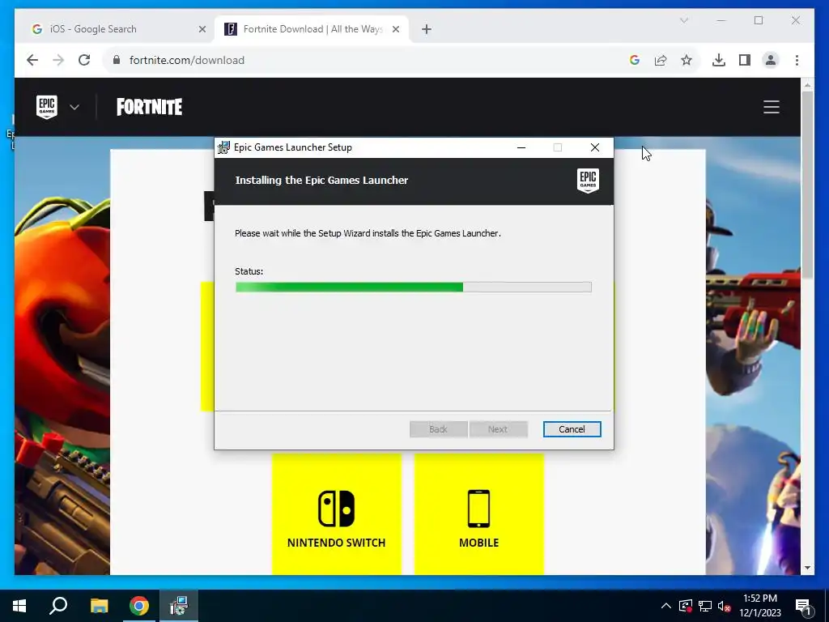Close the Fortnite Download tab
Image resolution: width=829 pixels, height=622 pixels.
click(395, 29)
